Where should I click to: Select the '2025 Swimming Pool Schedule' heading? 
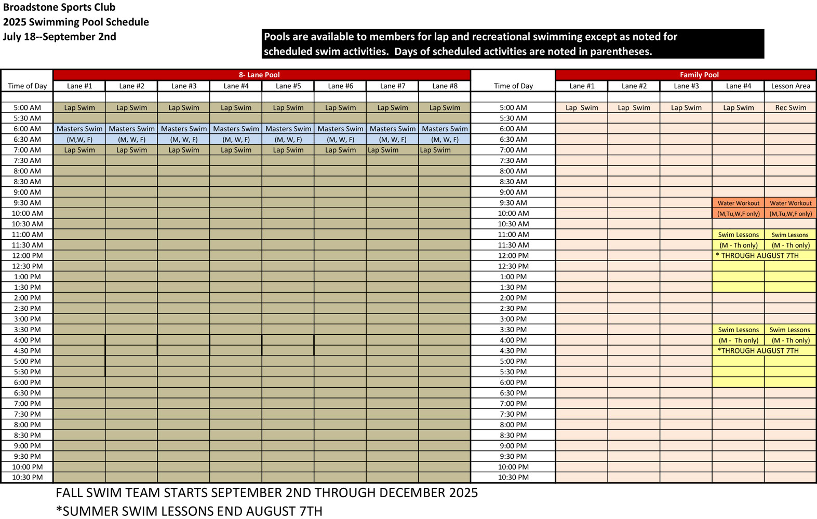coord(76,22)
